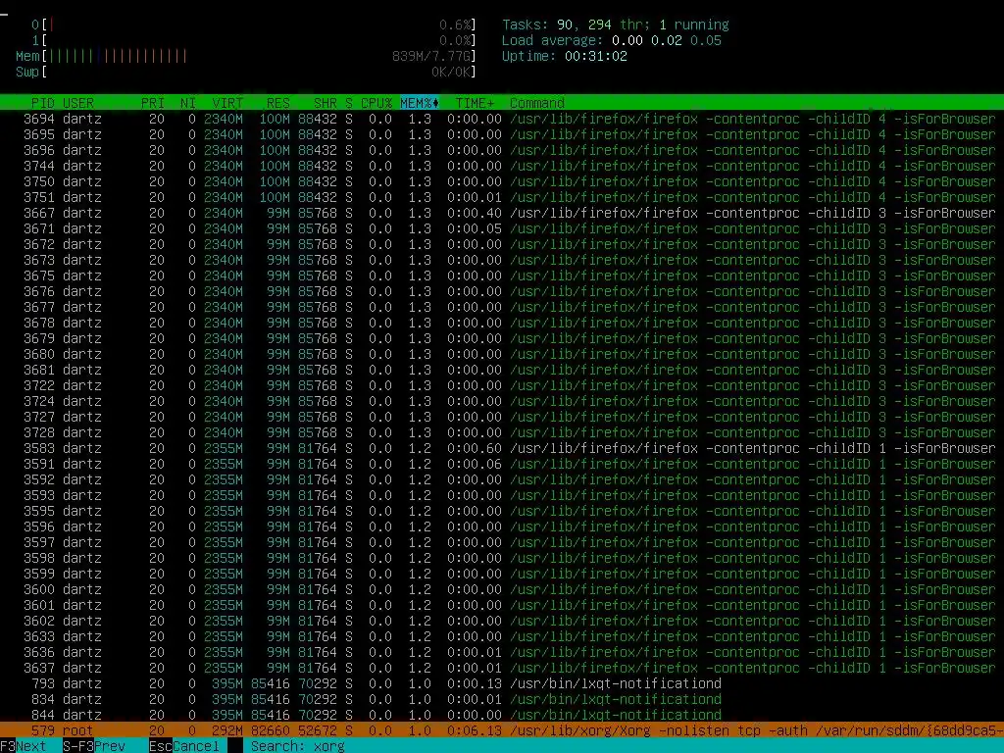Image resolution: width=1004 pixels, height=753 pixels.
Task: Click the Search: xorg input field
Action: 298,746
